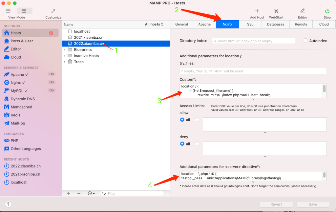
Task: Select the allow 'all' radio button
Action: click(182, 120)
